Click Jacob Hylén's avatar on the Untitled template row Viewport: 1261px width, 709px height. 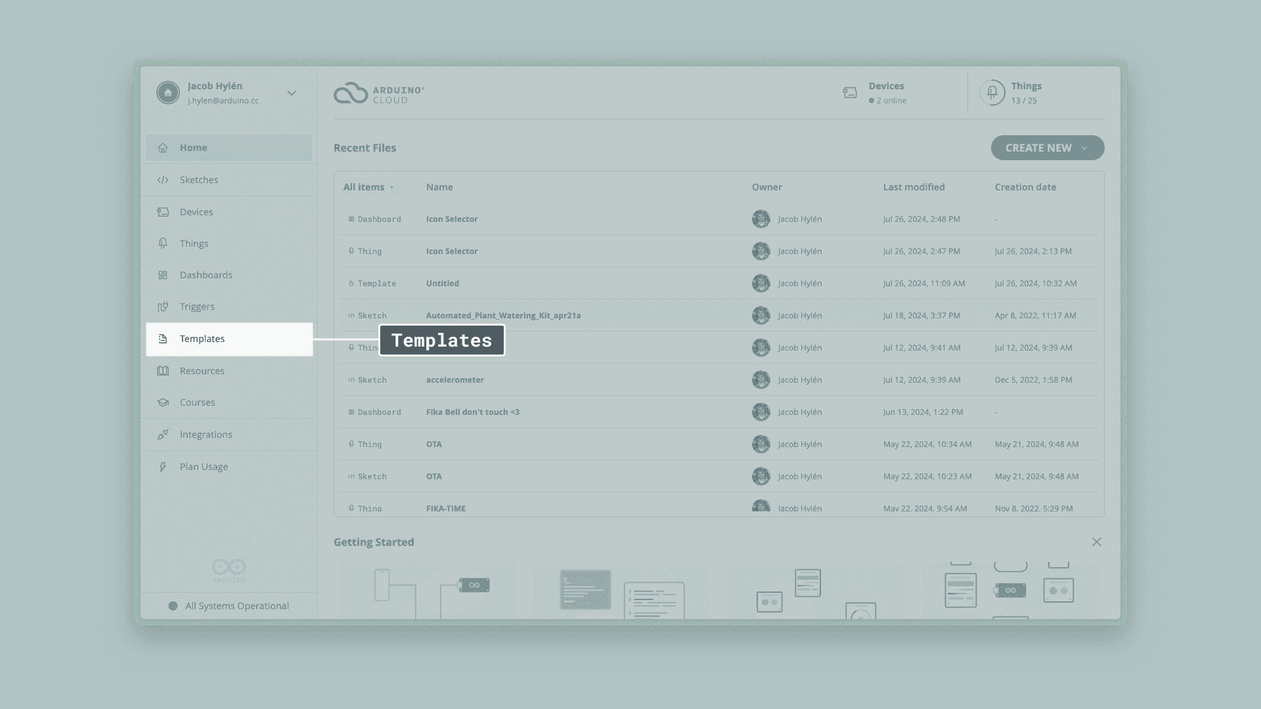[x=761, y=283]
